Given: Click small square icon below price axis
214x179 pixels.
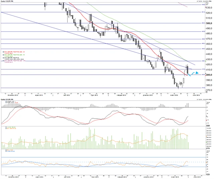Looking at the screenshot, I should [x=207, y=92].
